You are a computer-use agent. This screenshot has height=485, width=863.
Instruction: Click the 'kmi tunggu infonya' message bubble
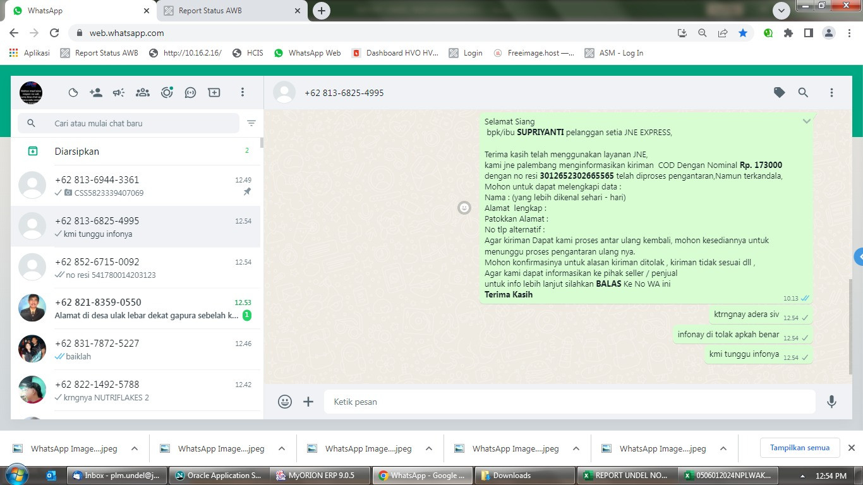(758, 355)
